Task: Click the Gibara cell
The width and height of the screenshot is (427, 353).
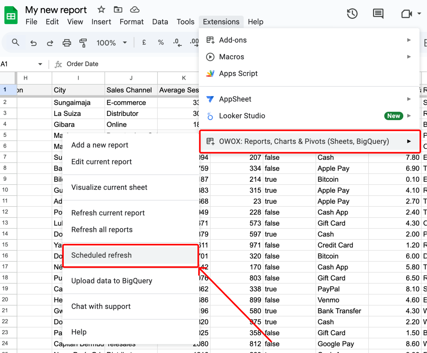Action: [x=78, y=125]
